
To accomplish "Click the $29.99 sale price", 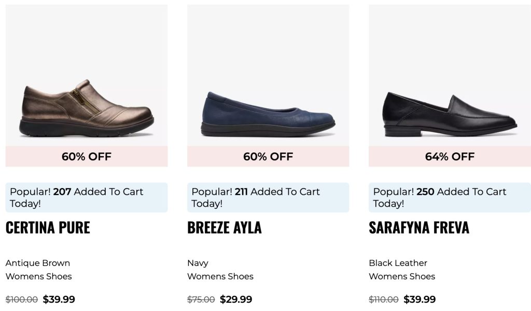I will click(x=236, y=299).
